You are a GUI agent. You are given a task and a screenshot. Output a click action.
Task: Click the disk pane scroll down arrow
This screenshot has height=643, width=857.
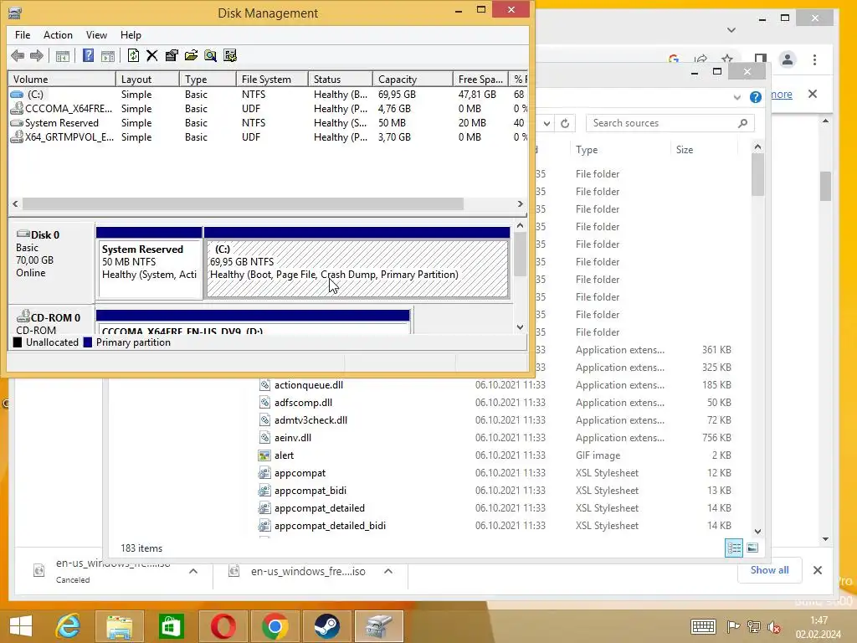[521, 327]
